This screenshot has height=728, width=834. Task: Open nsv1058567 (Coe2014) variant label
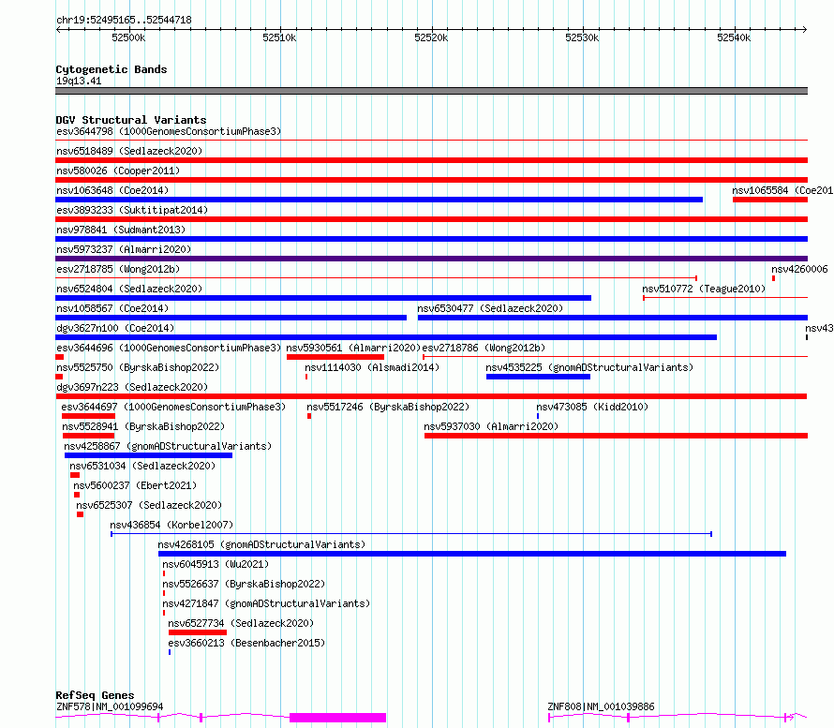click(112, 308)
